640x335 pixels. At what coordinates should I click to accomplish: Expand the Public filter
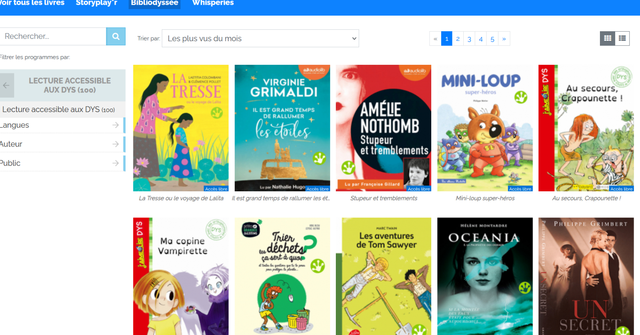(62, 163)
